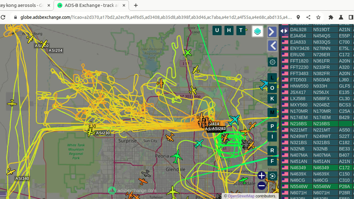The height and width of the screenshot is (199, 354).
Task: Open OpenStreetMap contributors link
Action: pos(241,196)
